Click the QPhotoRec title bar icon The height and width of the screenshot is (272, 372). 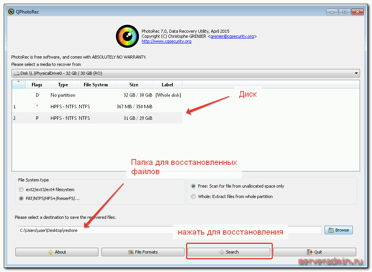(12, 12)
